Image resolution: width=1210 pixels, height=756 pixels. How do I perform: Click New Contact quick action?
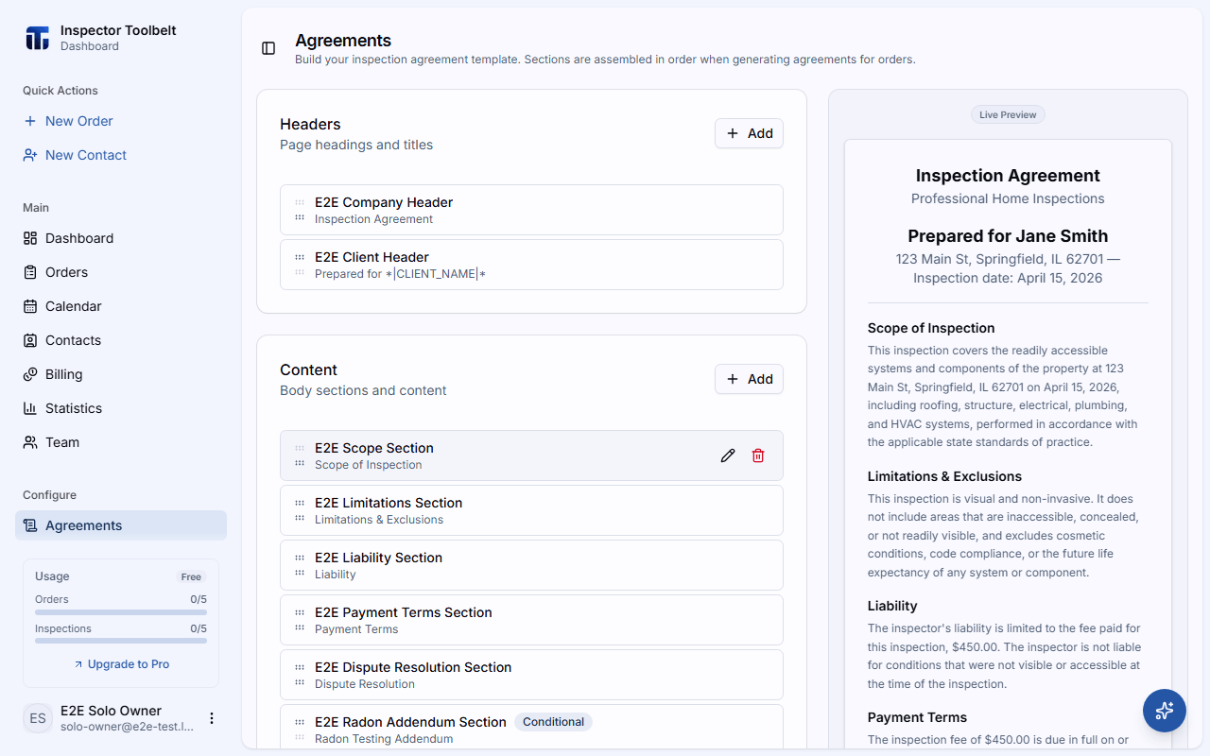point(121,155)
